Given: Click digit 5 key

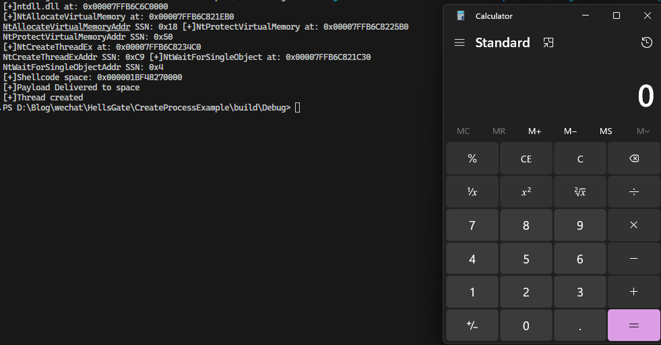Looking at the screenshot, I should [526, 259].
